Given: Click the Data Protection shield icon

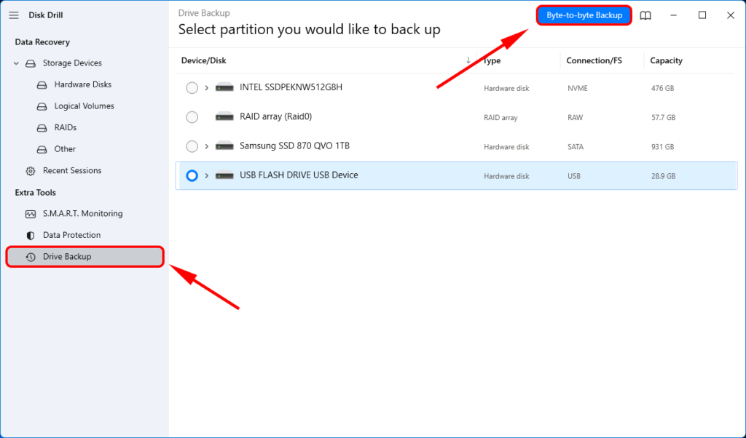Looking at the screenshot, I should point(31,235).
